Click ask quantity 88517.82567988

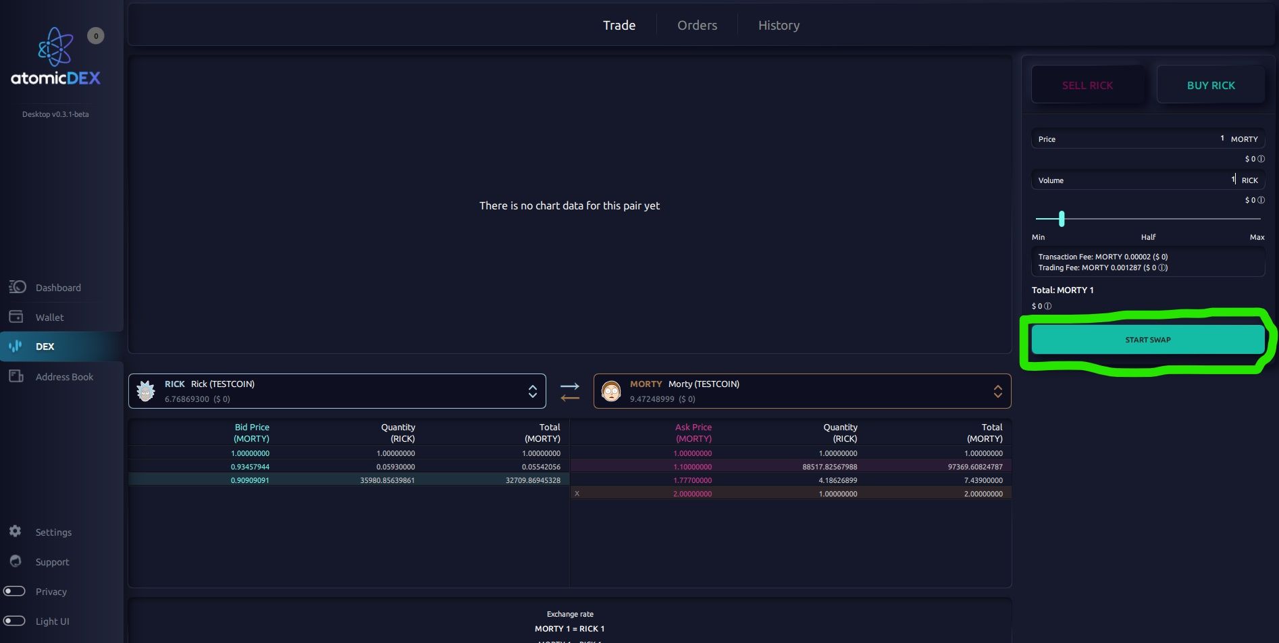coord(830,467)
